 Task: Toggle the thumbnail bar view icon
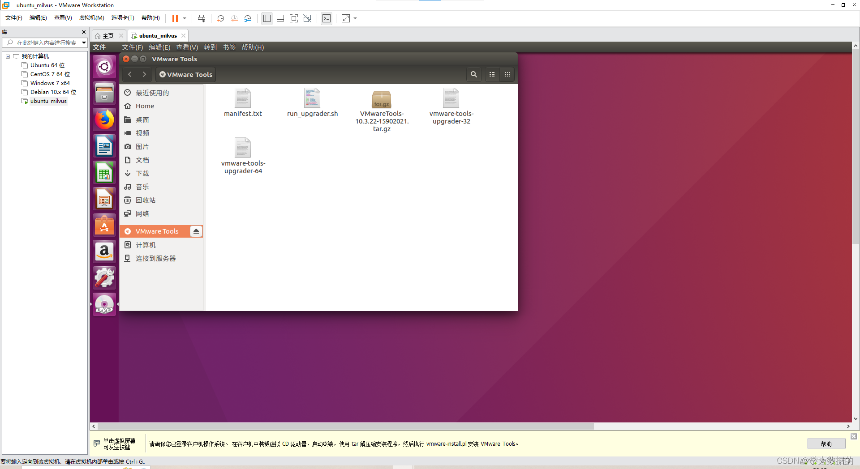(280, 18)
